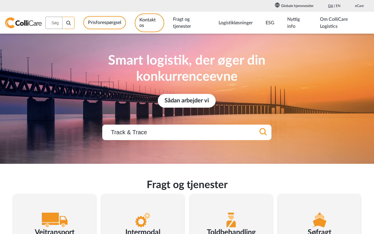Click the ColliCare logo
Image resolution: width=374 pixels, height=234 pixels.
23,23
